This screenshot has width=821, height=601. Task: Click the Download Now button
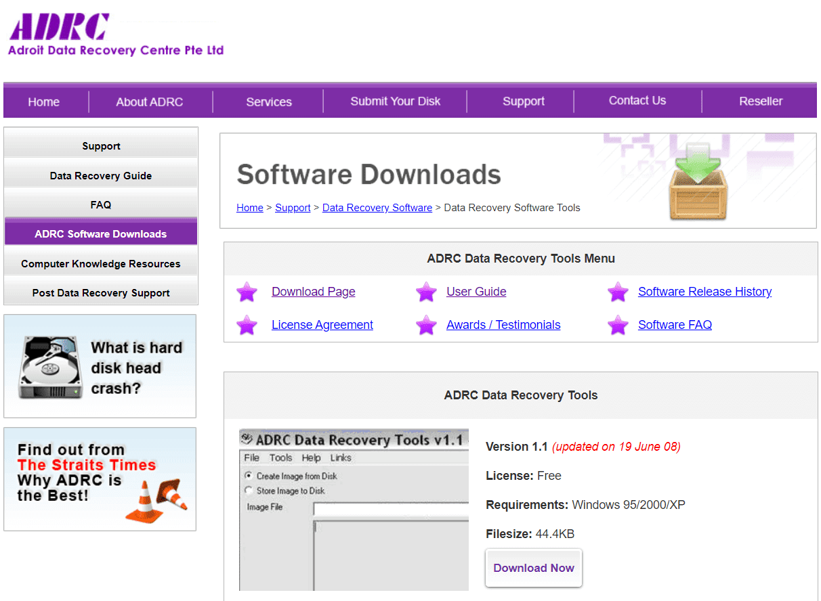[x=534, y=568]
